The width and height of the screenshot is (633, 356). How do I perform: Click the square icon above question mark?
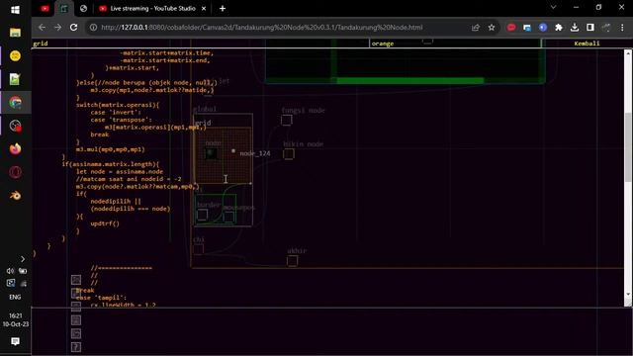tap(76, 333)
